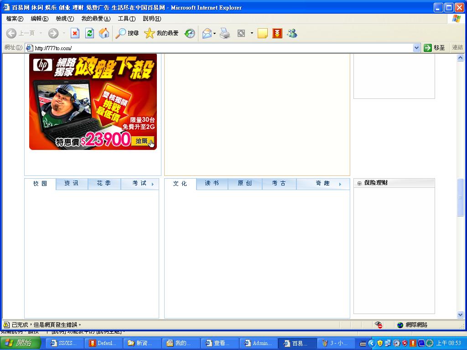Open the 我的最愛(A) menu

pos(96,18)
